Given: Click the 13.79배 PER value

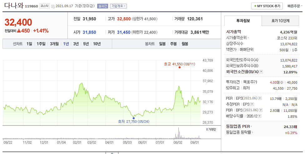Looking at the screenshot, I should [x=276, y=99].
